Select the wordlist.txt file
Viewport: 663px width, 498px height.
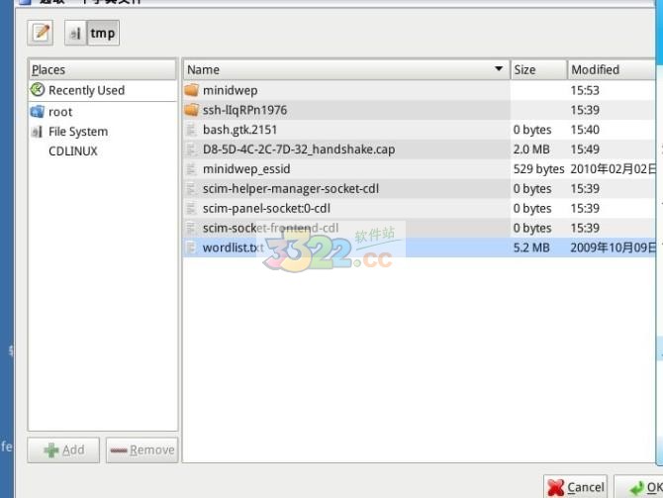tap(234, 248)
